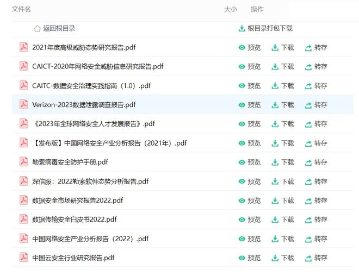Image resolution: width=359 pixels, height=276 pixels.
Task: Preview Verizon-2023数据泄露调查报告.pdf
Action: point(250,105)
